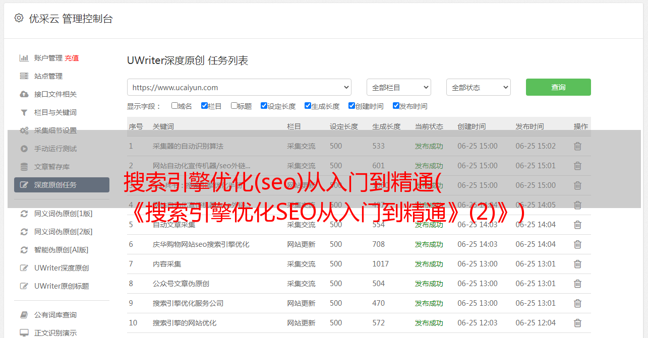Viewport: 648px width, 338px height.
Task: Click keyword 搜索引擎的网站优化
Action: tap(185, 323)
